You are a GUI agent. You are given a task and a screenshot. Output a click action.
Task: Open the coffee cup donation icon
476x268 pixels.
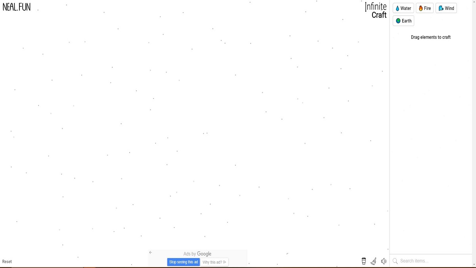click(364, 261)
